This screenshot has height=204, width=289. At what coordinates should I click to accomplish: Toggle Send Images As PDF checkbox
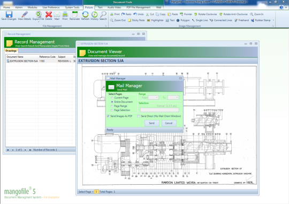[x=108, y=116]
